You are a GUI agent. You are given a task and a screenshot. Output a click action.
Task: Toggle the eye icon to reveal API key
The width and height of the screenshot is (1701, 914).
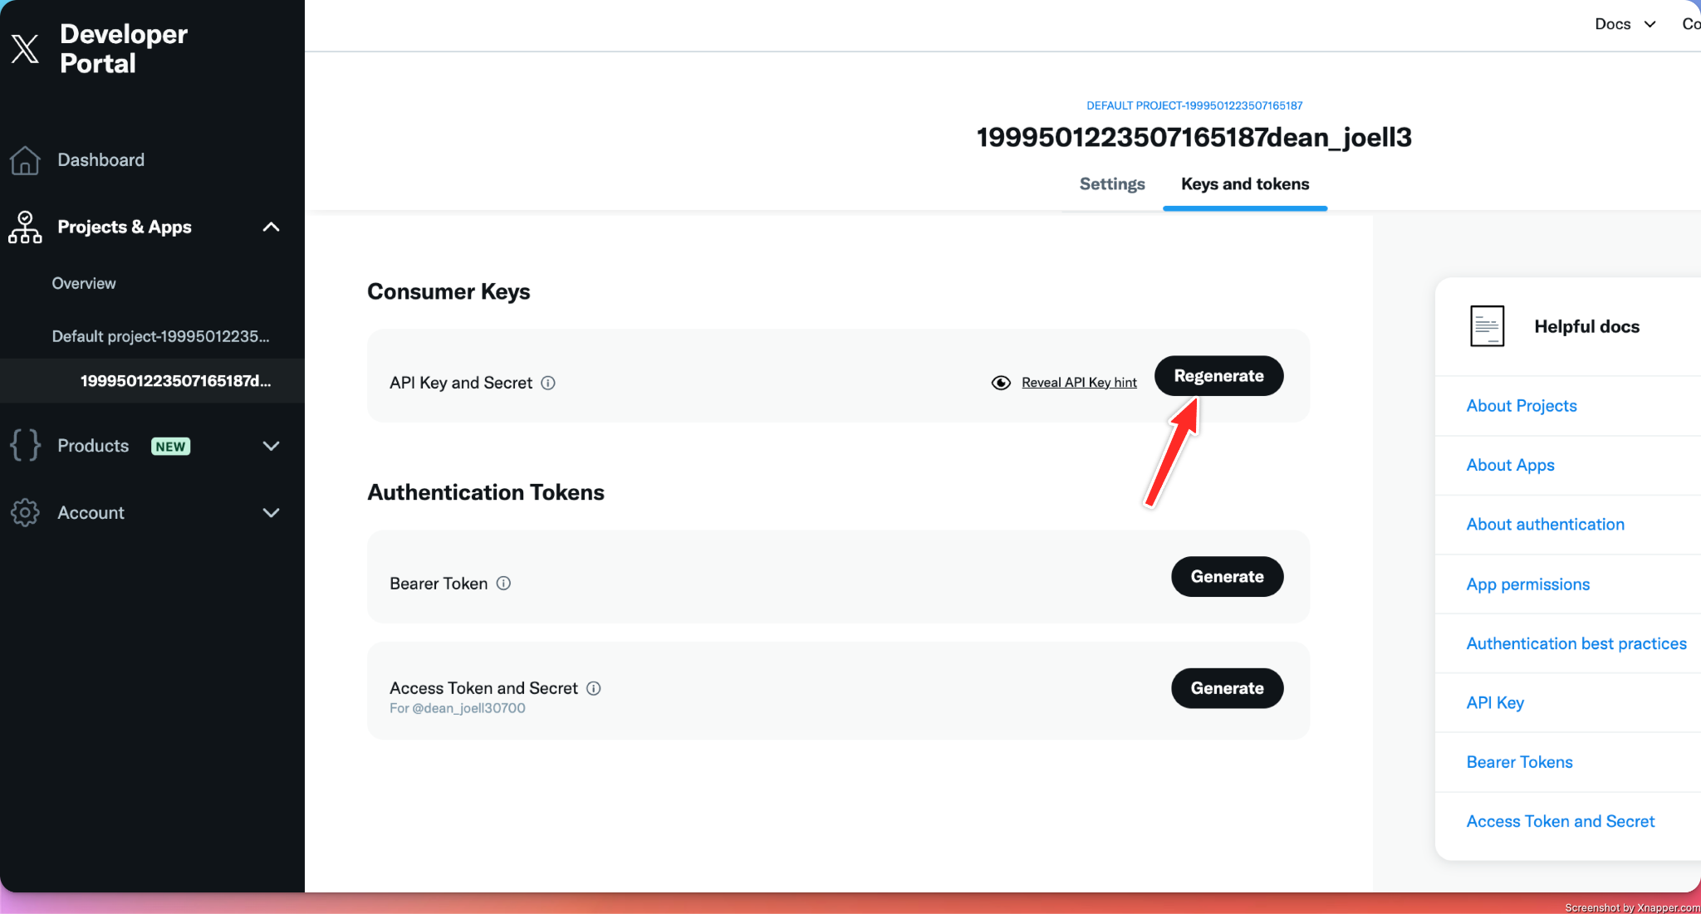pos(1001,383)
